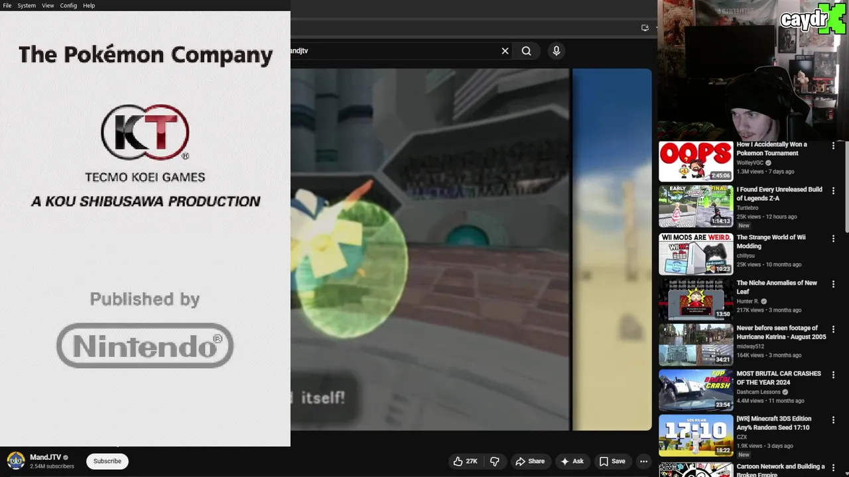Click the cast icon in browser bar
This screenshot has width=849, height=477.
tap(645, 28)
